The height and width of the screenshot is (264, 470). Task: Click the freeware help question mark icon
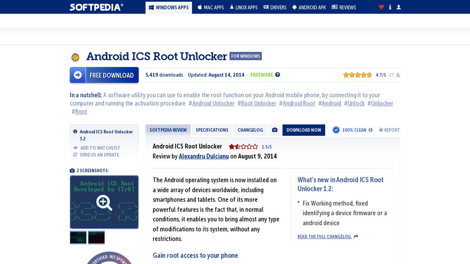point(278,74)
